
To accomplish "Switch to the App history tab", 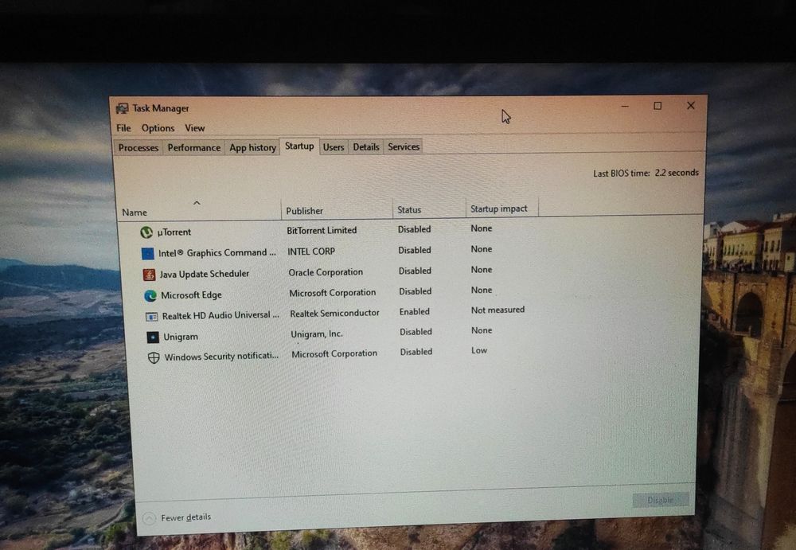I will tap(252, 148).
